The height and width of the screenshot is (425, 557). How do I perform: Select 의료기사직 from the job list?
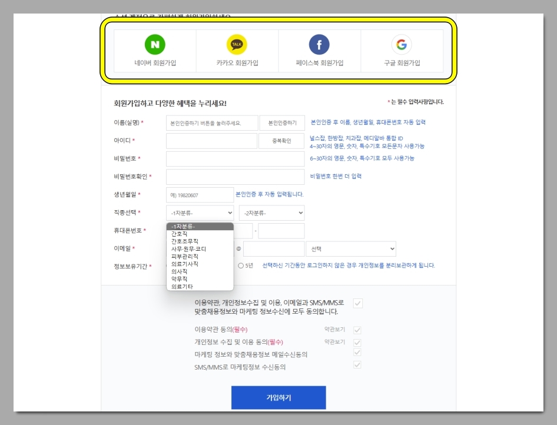[200, 264]
